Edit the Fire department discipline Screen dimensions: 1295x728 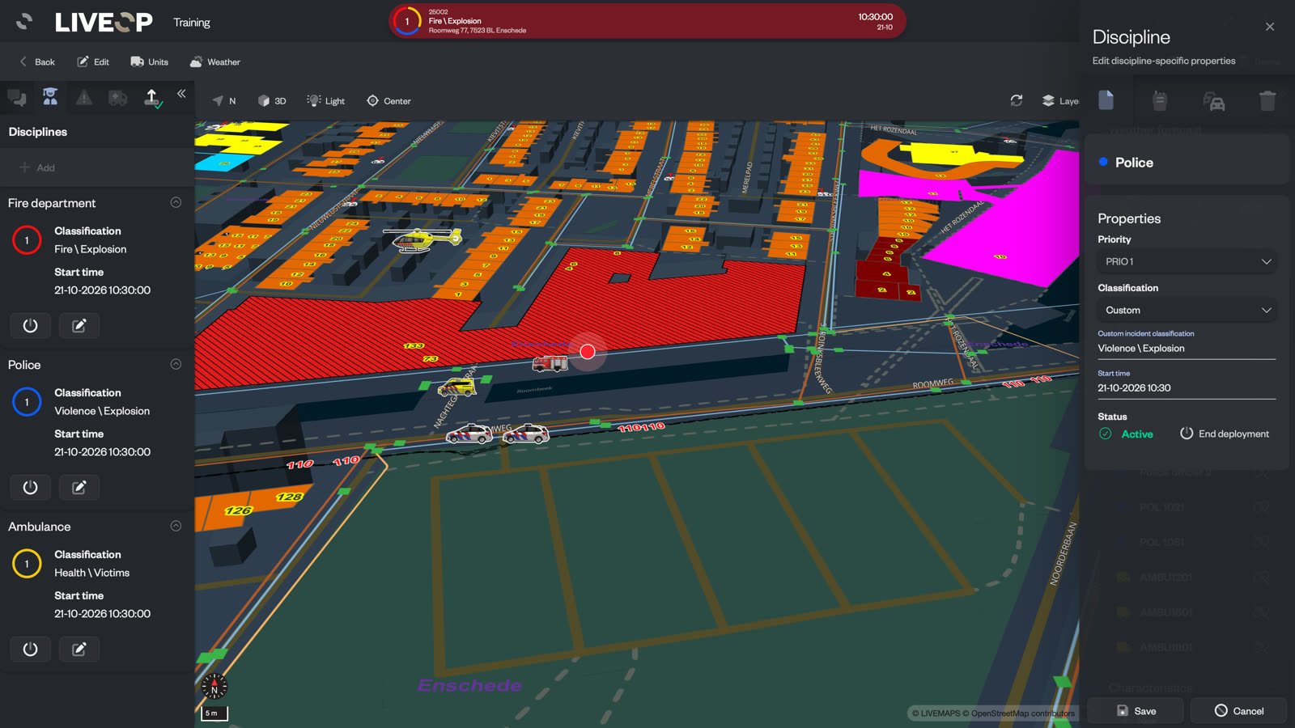point(79,325)
